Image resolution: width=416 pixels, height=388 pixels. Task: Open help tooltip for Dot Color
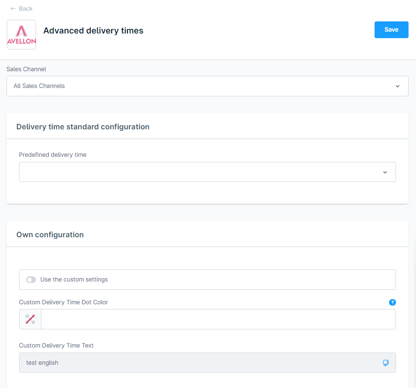point(392,302)
